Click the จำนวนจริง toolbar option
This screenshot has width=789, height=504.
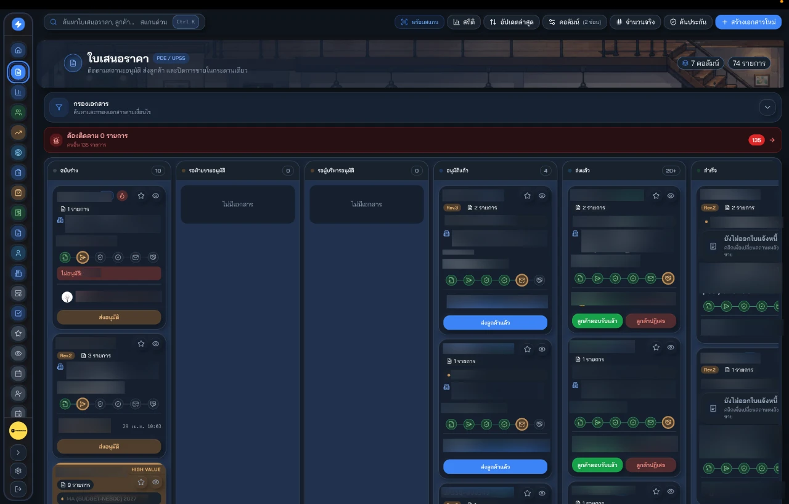[635, 22]
